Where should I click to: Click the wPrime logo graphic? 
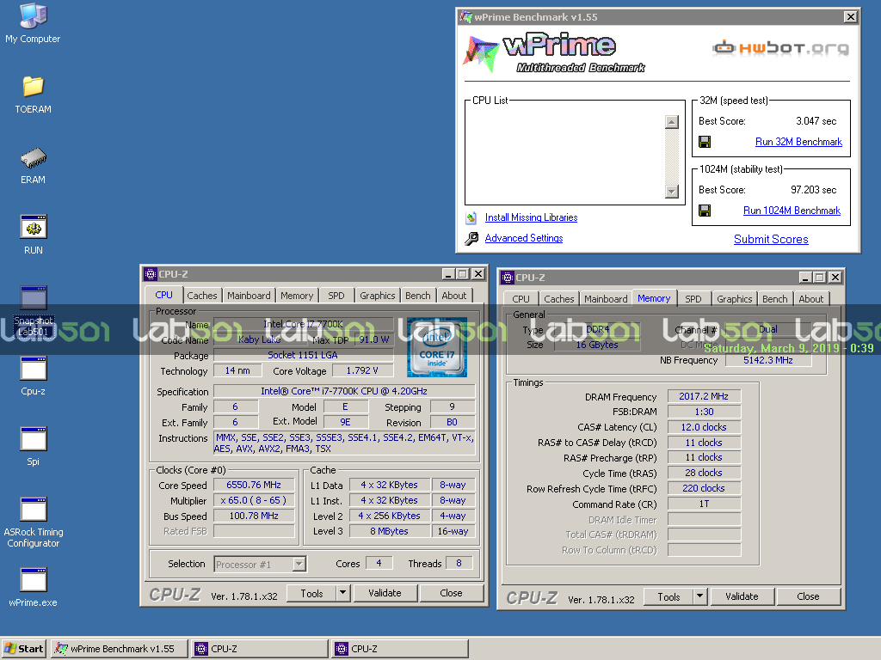coord(553,53)
